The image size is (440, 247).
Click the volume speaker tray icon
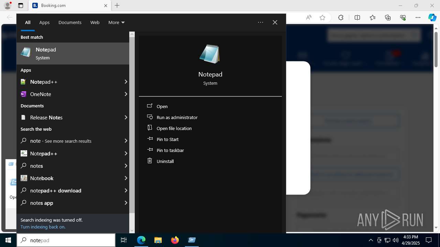pos(396,240)
